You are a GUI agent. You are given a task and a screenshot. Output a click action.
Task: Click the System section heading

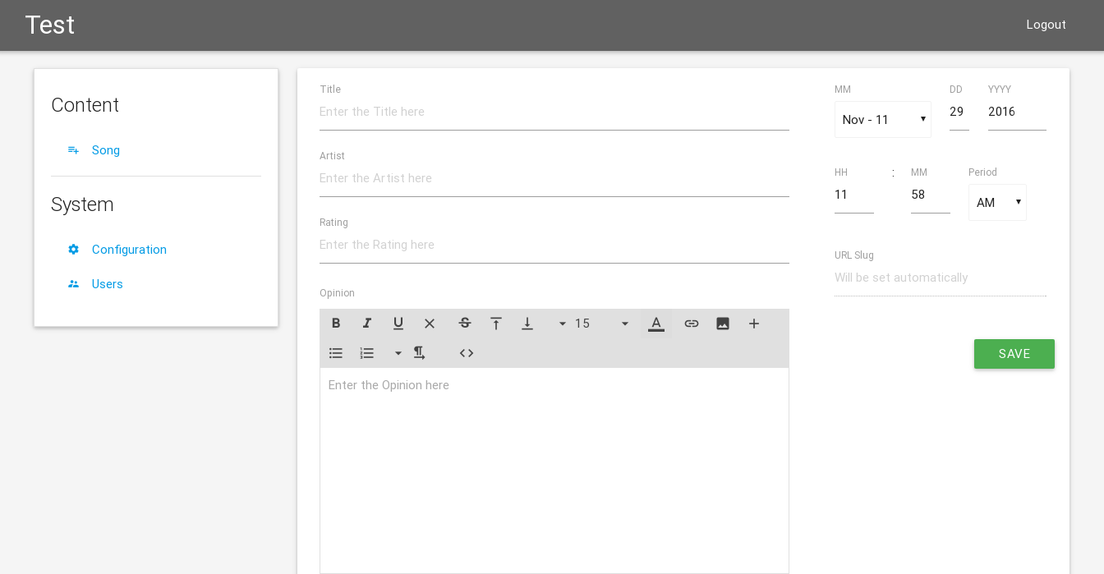click(82, 204)
